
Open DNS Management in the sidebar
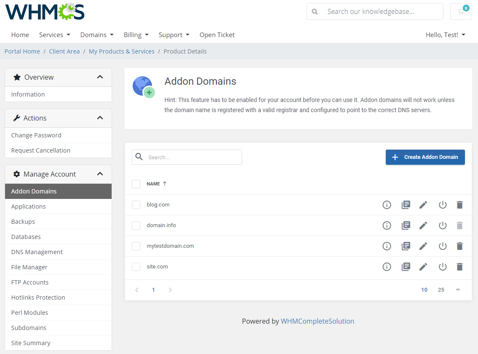pyautogui.click(x=58, y=252)
